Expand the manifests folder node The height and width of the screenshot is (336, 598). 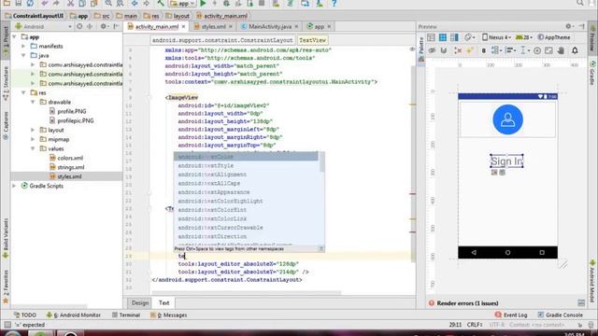23,46
